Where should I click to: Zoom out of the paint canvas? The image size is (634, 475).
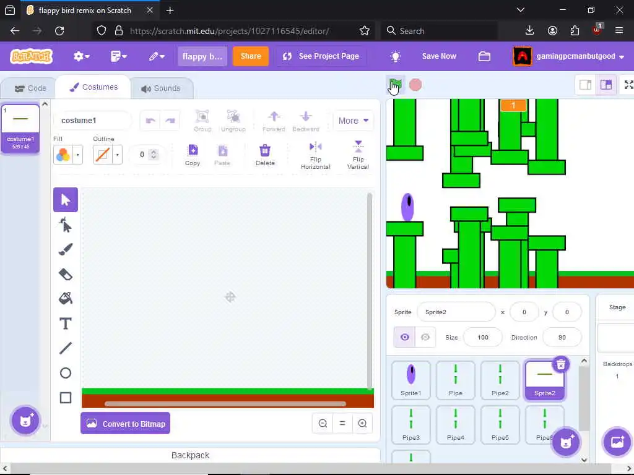(323, 423)
